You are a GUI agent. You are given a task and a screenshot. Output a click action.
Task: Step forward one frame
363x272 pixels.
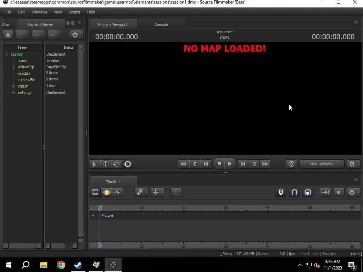coord(243,164)
